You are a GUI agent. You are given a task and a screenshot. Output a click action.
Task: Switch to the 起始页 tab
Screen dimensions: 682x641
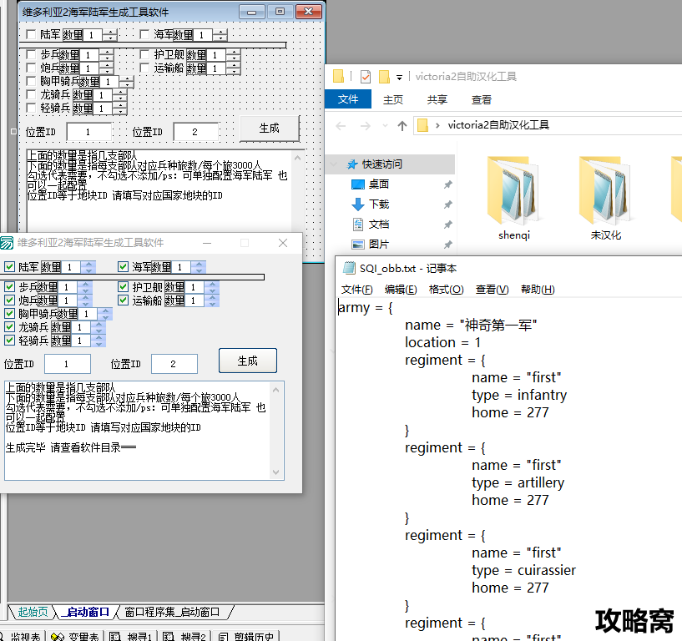(33, 612)
